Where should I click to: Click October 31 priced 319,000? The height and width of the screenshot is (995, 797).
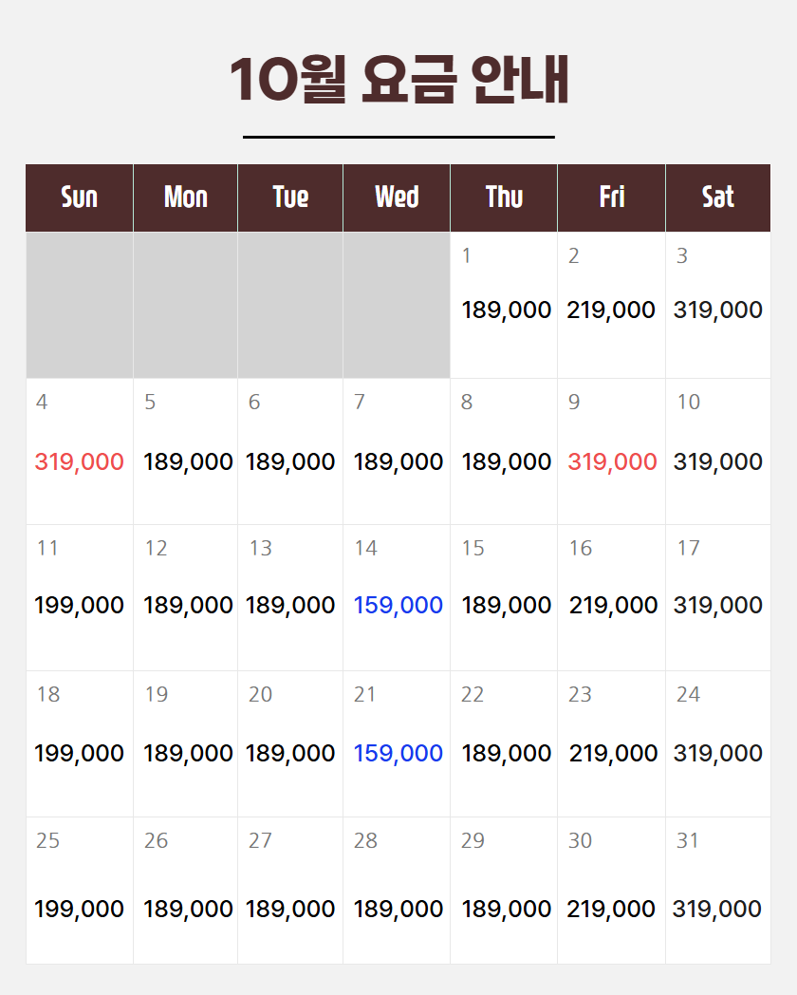pyautogui.click(x=717, y=891)
